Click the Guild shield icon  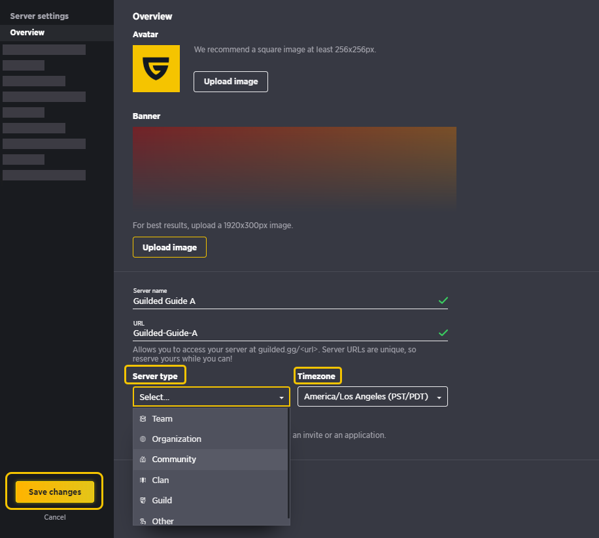(x=143, y=500)
